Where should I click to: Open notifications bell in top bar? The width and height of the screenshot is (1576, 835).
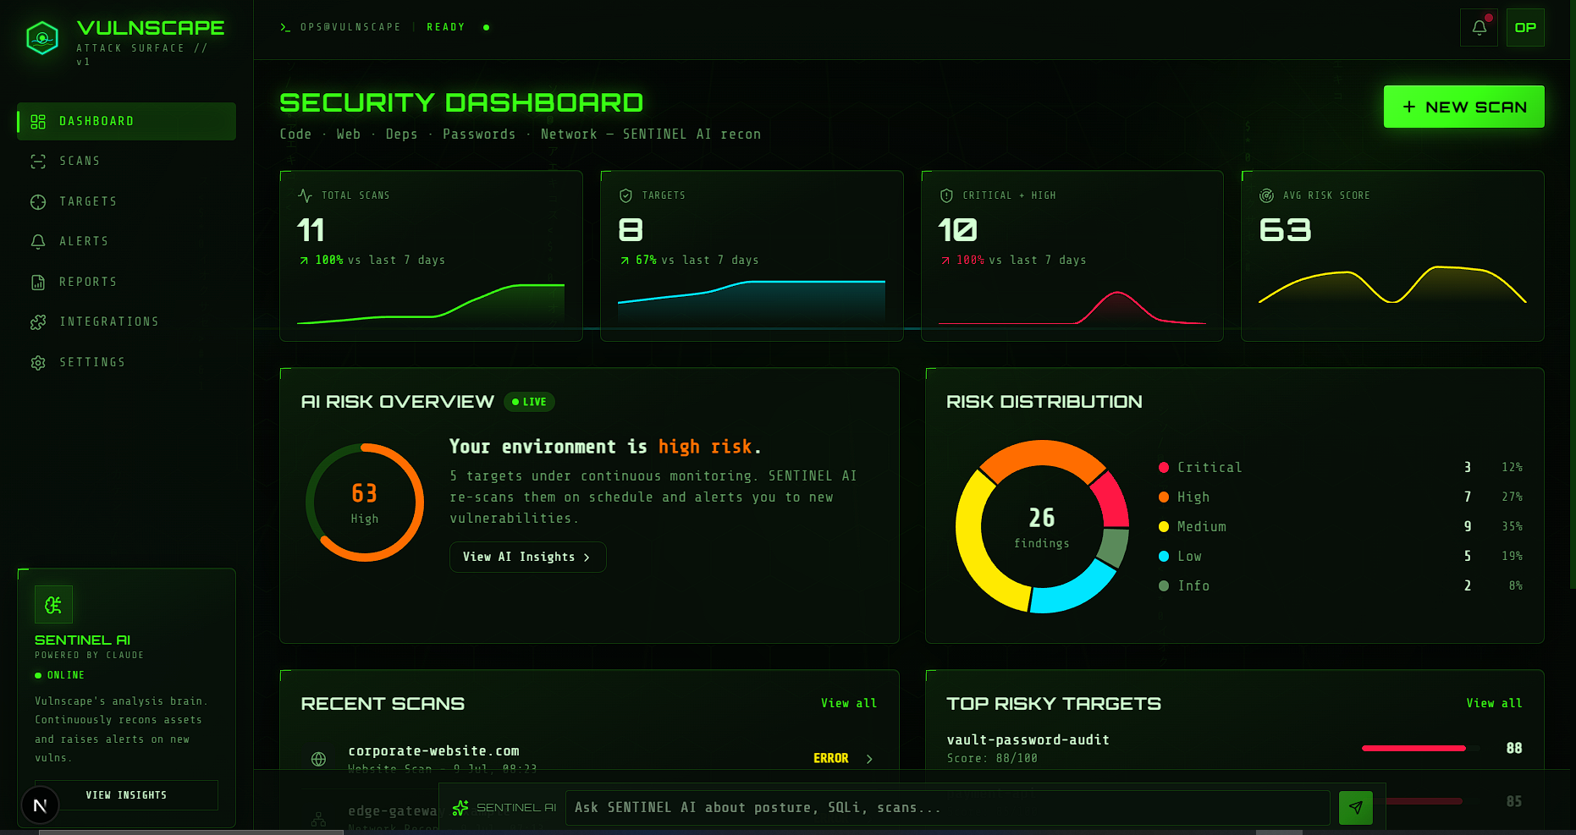click(1479, 28)
